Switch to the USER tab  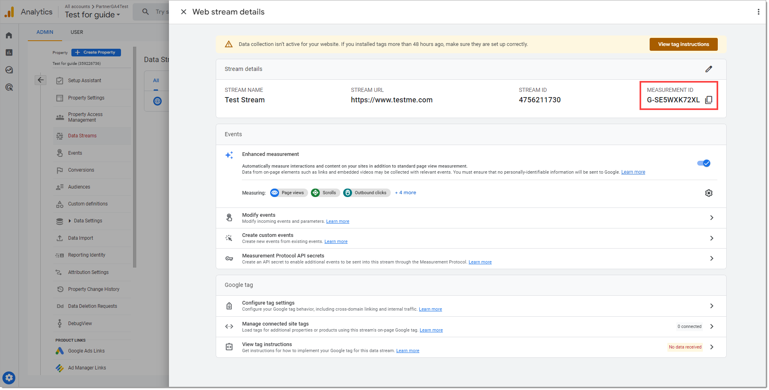pos(77,32)
